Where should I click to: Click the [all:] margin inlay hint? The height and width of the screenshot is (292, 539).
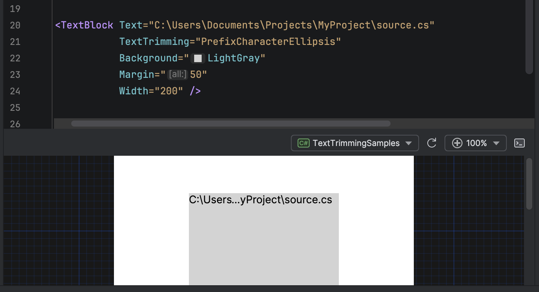pyautogui.click(x=177, y=74)
